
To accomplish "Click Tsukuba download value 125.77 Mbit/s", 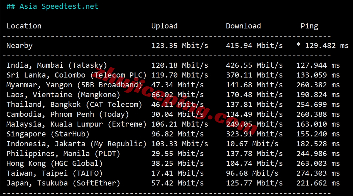I will point(254,183).
